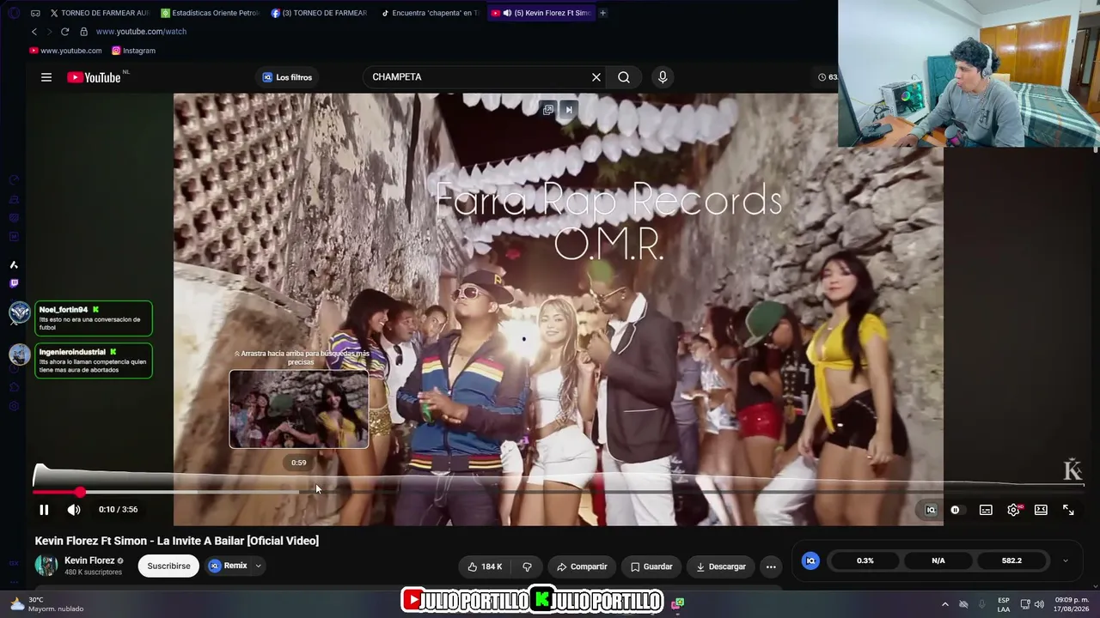
Task: Share the video using Compartir
Action: click(x=582, y=566)
